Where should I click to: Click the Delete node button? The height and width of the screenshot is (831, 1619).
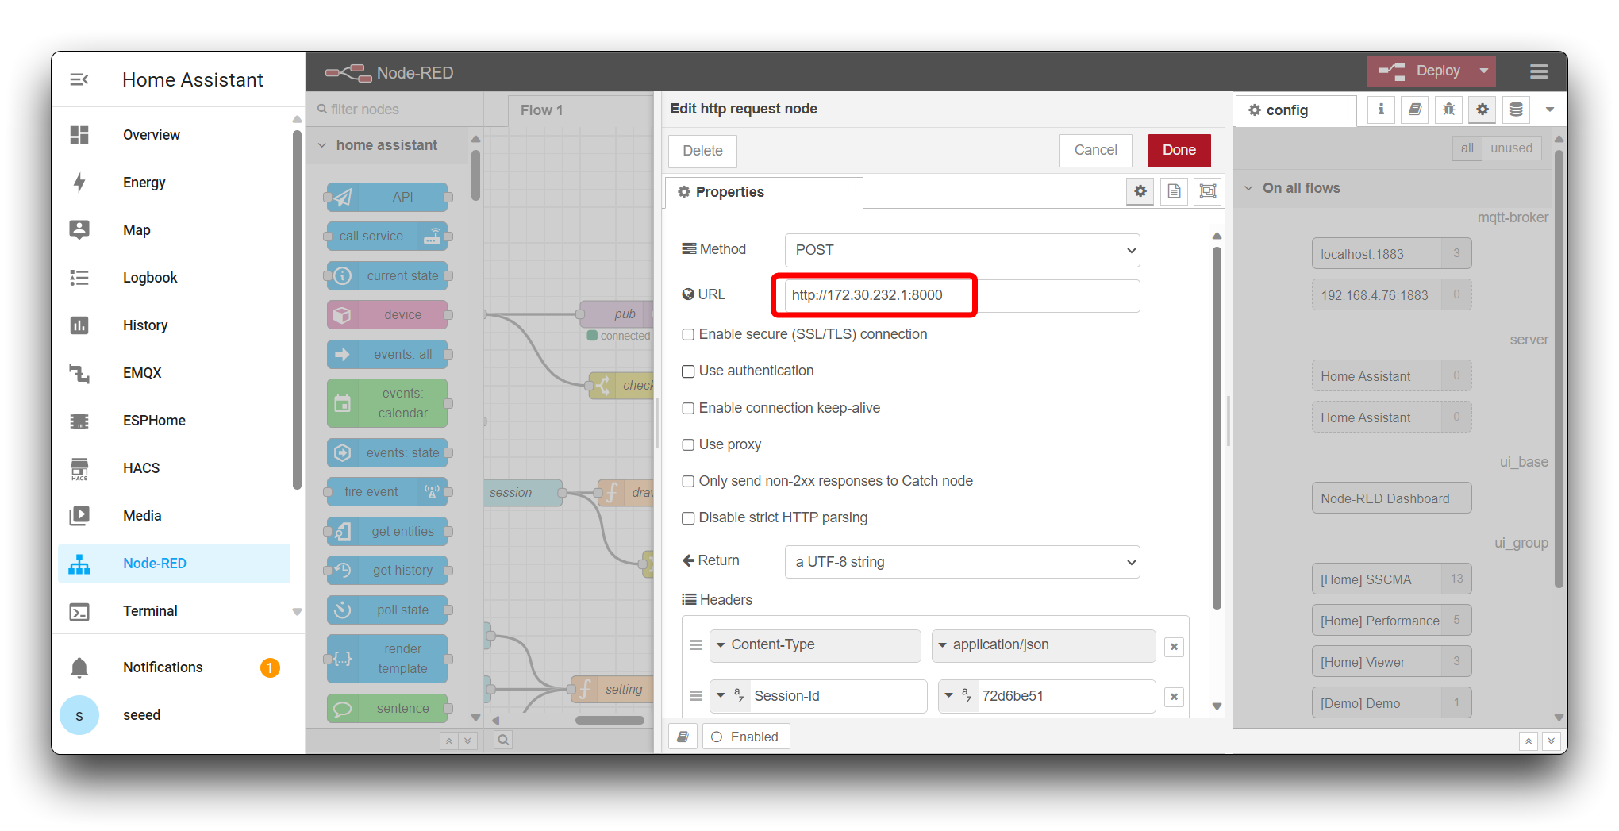(x=702, y=151)
